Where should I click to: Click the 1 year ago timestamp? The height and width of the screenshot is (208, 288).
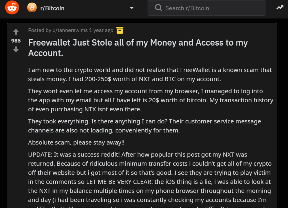click(x=101, y=30)
